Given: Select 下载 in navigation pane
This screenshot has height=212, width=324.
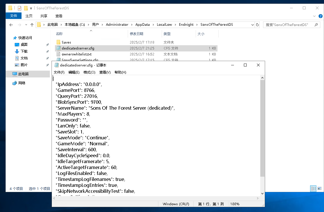Looking at the screenshot, I should [24, 51].
